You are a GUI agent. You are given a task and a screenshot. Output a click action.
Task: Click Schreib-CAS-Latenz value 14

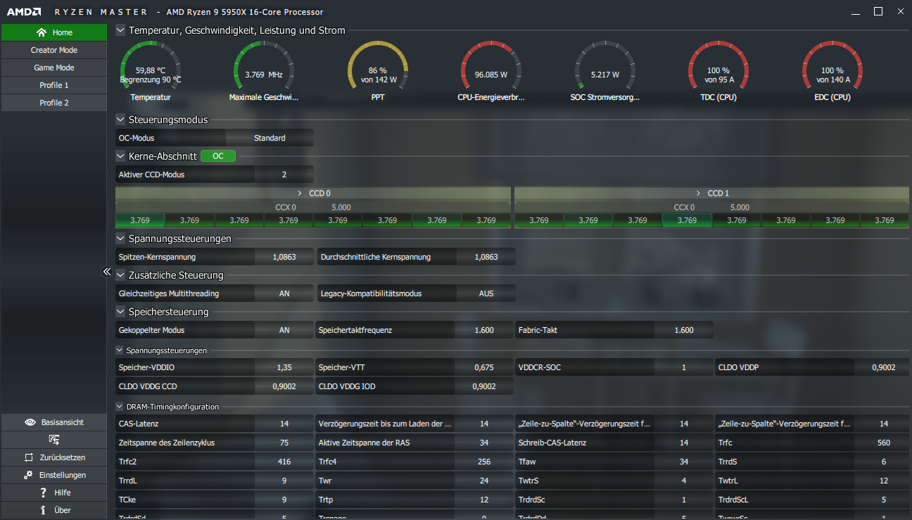click(x=684, y=443)
